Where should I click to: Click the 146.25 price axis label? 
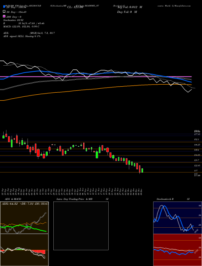point(197,145)
